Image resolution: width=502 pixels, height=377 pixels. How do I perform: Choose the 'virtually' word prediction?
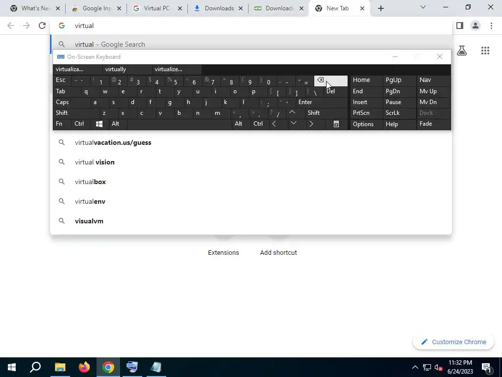click(127, 69)
